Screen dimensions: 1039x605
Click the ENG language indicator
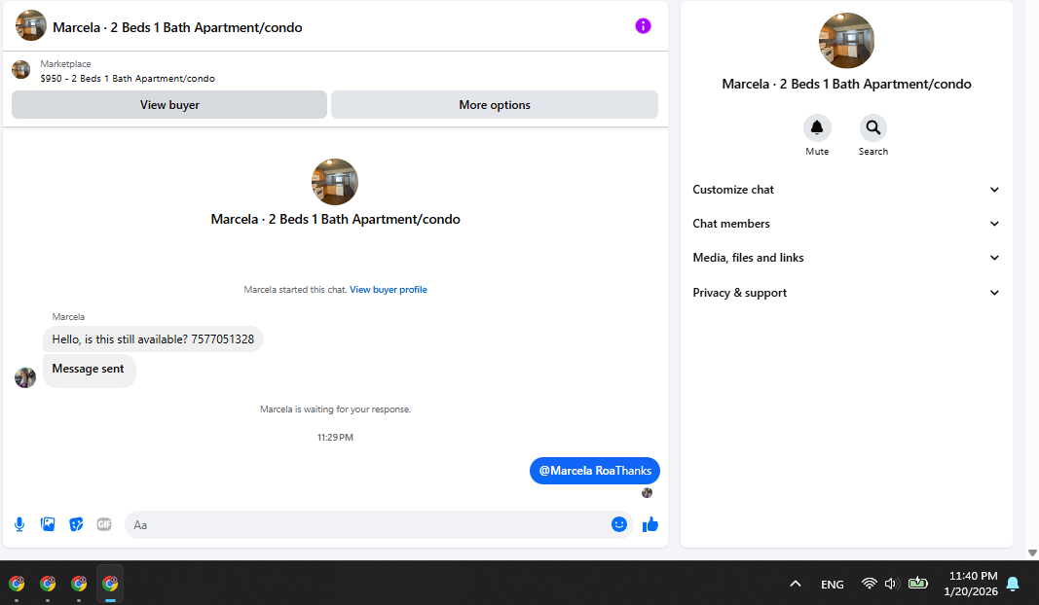833,585
